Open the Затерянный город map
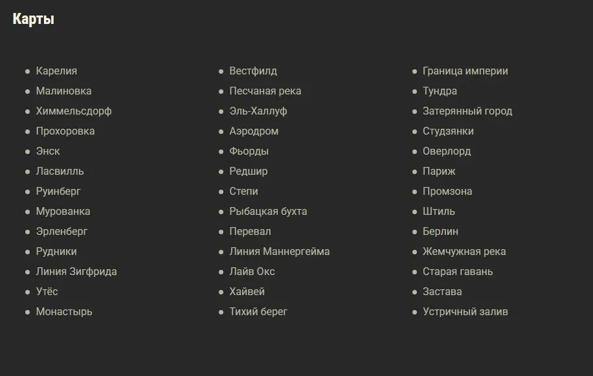This screenshot has height=376, width=593. 467,111
